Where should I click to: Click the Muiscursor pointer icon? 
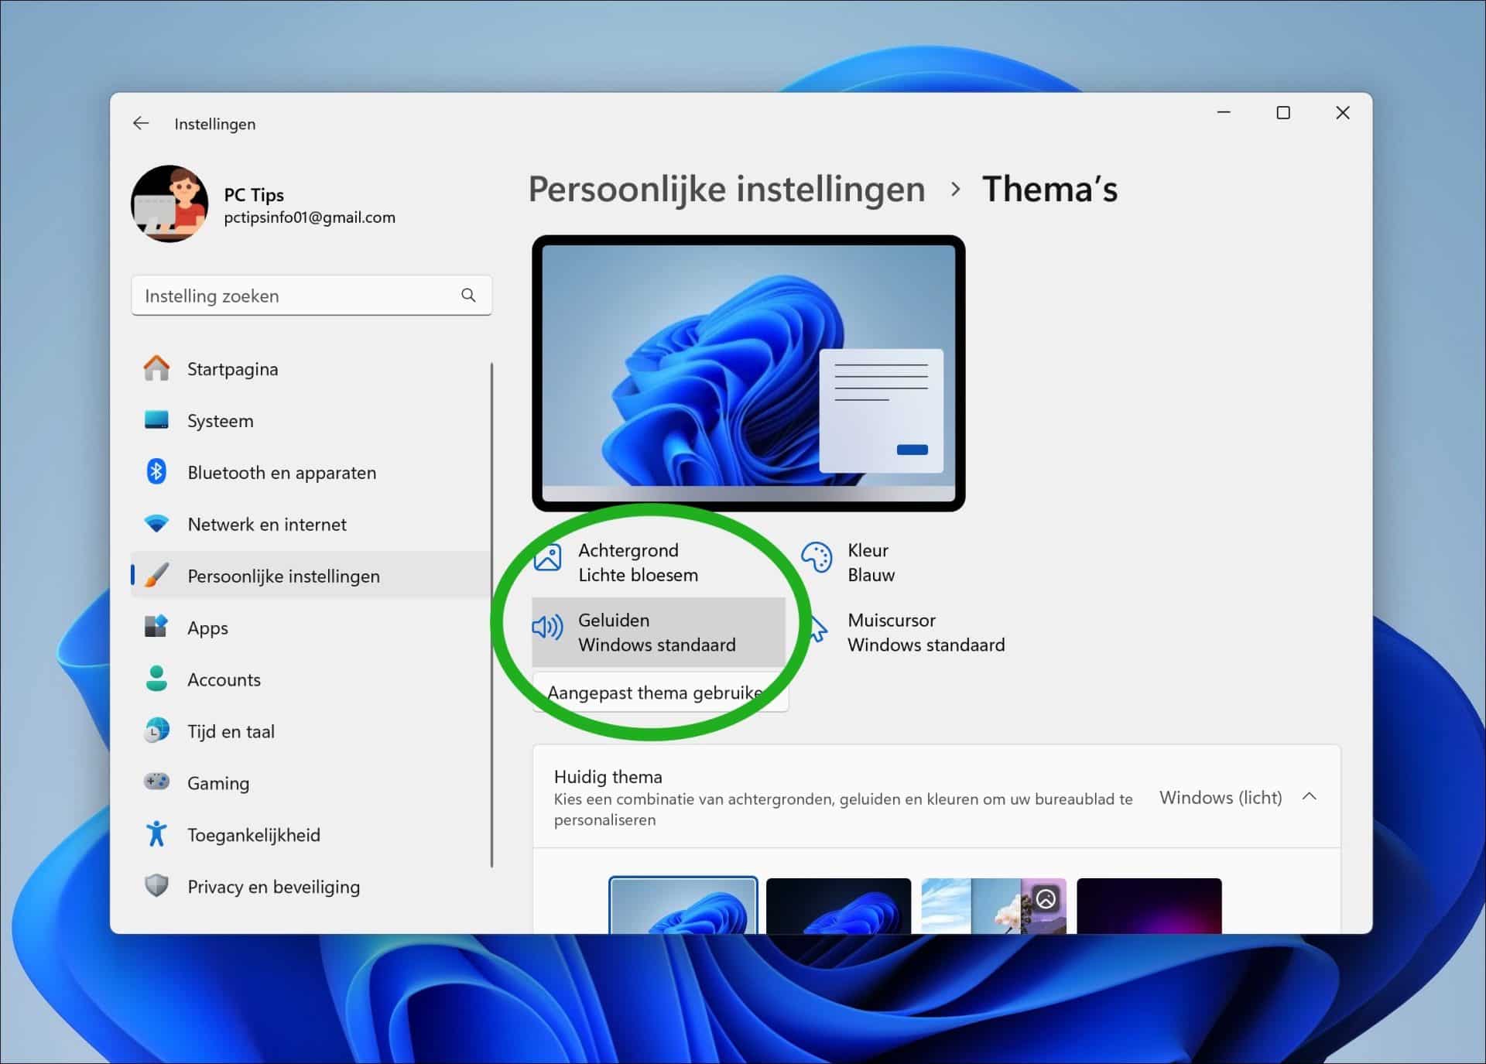click(817, 628)
